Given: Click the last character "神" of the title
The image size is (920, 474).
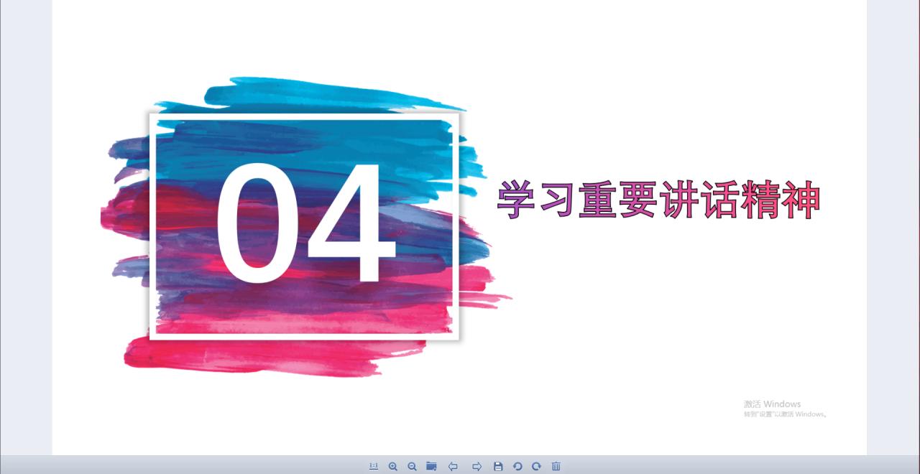Looking at the screenshot, I should click(801, 200).
